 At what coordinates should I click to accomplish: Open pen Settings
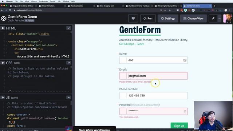(x=168, y=19)
